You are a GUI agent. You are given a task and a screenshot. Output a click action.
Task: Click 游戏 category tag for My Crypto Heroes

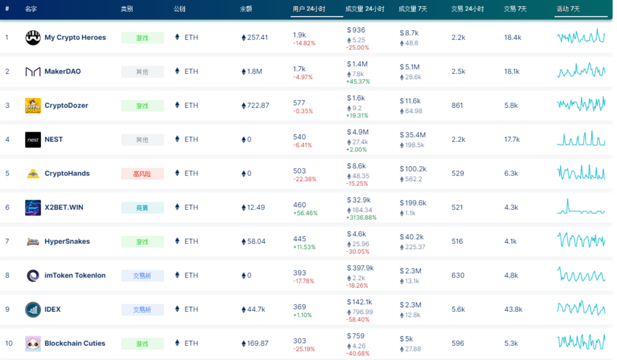coord(142,38)
